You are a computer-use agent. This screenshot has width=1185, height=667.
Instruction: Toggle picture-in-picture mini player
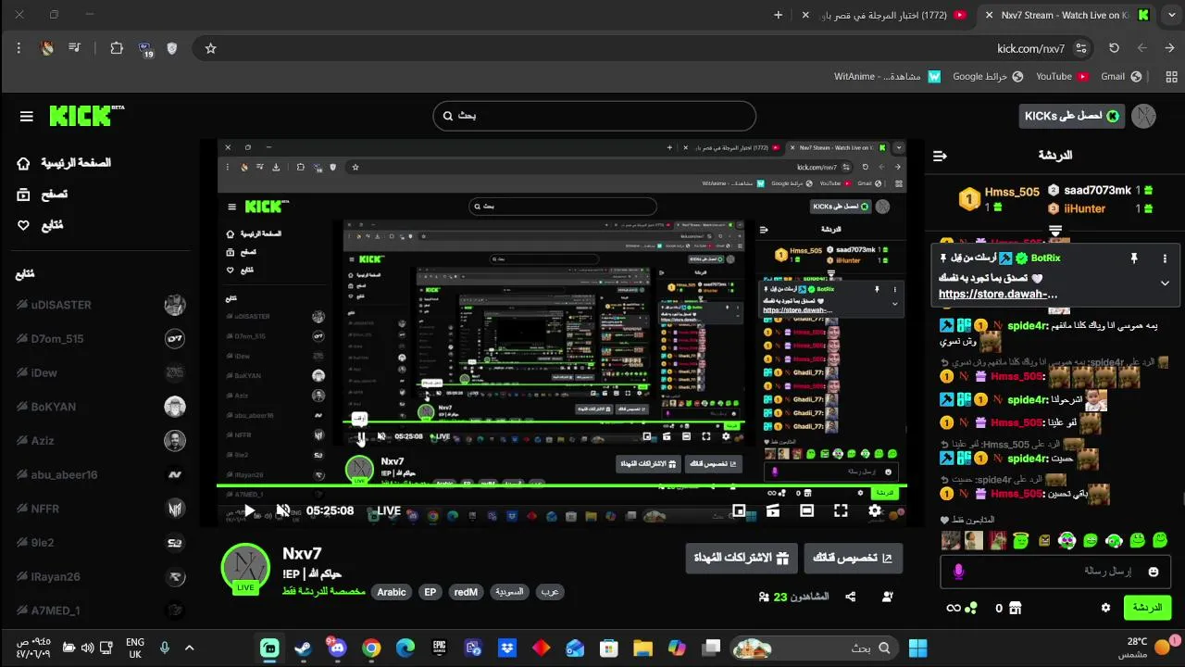click(739, 510)
